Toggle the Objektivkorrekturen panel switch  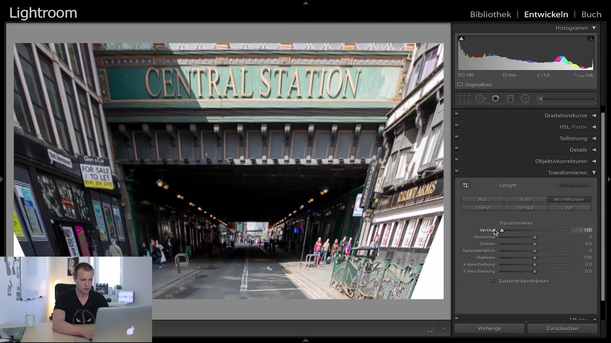point(457,159)
